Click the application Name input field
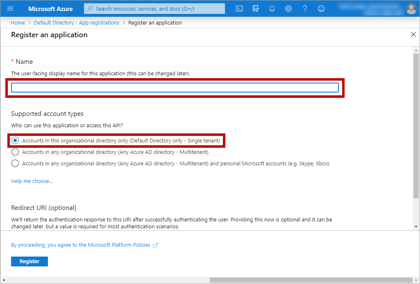The width and height of the screenshot is (420, 284). (x=175, y=88)
